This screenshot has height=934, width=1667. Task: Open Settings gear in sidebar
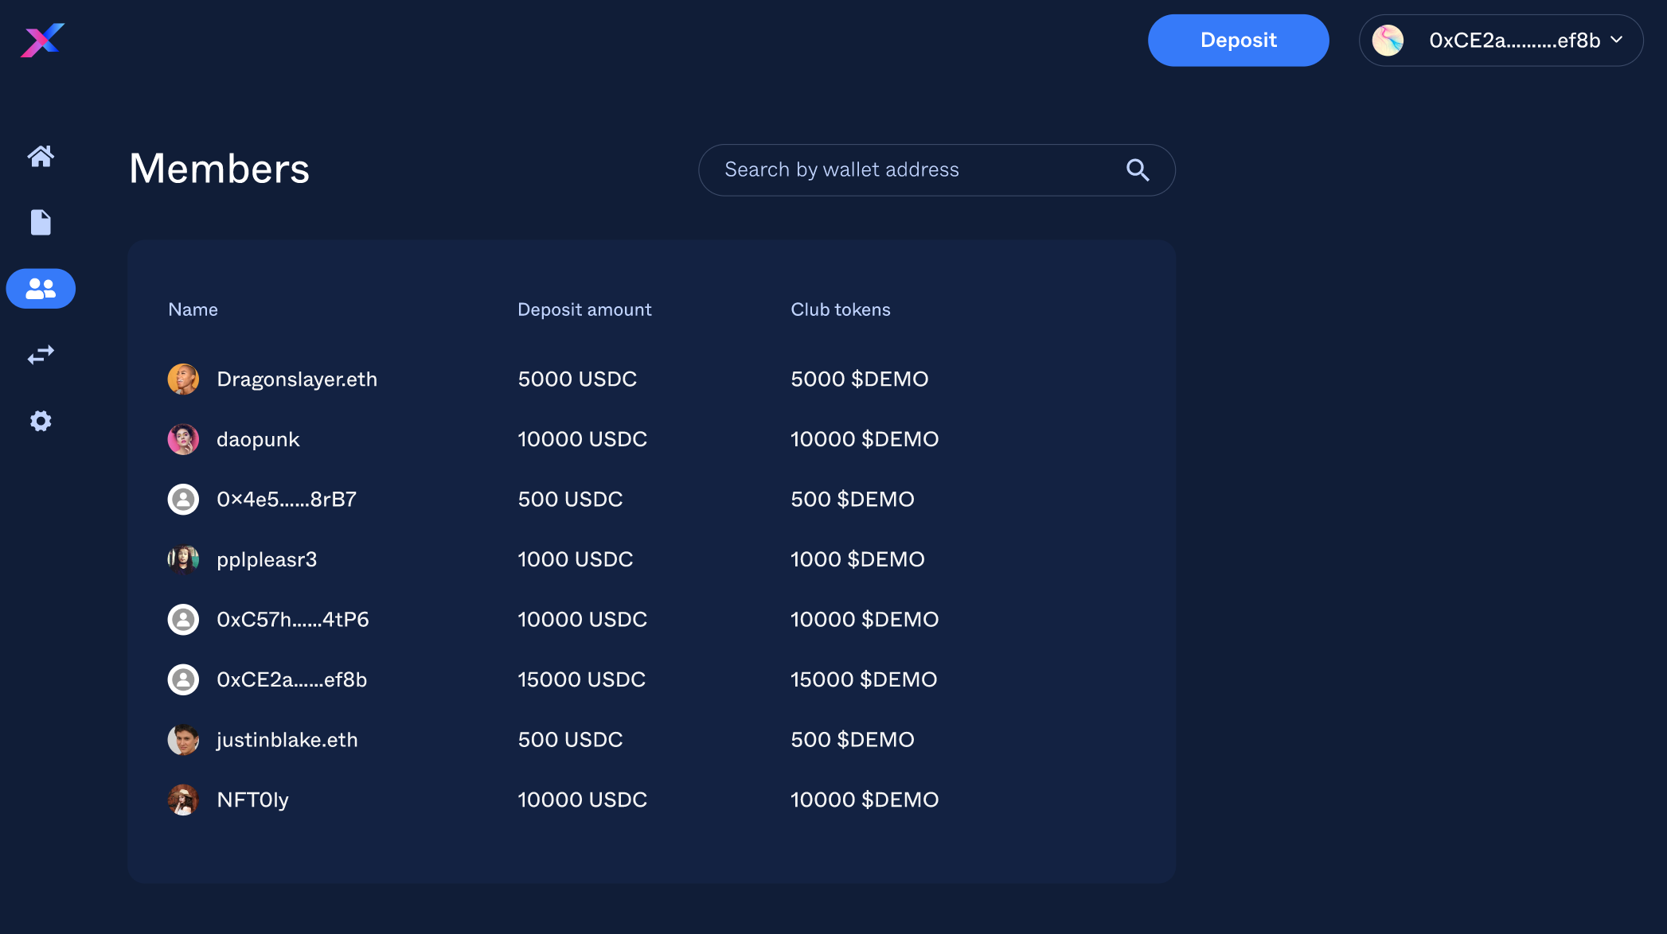coord(41,421)
